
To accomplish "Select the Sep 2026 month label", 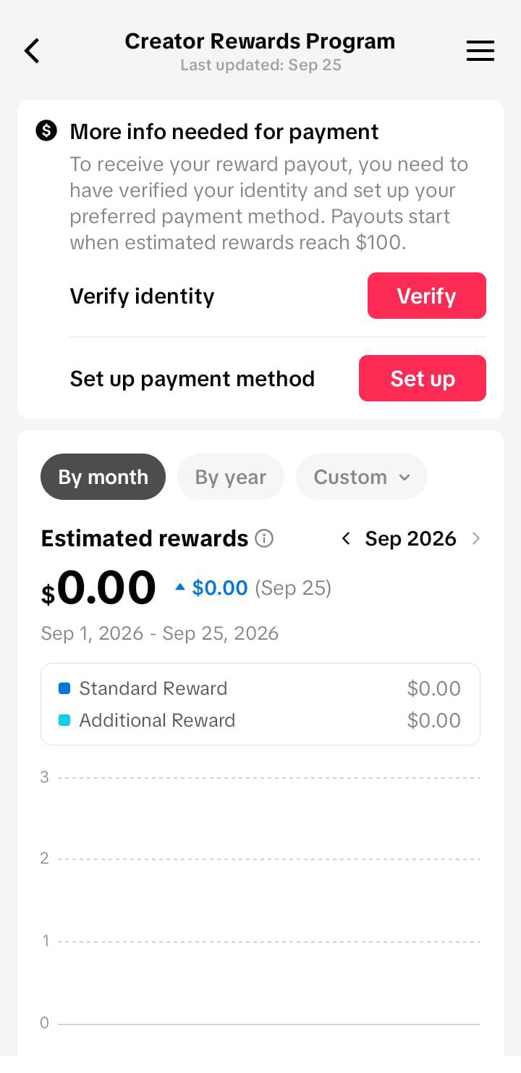I will point(410,538).
